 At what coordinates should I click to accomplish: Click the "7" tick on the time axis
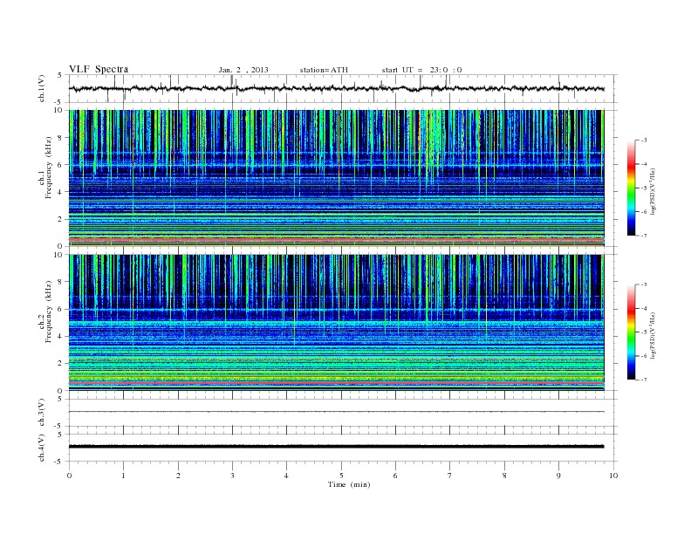(450, 476)
